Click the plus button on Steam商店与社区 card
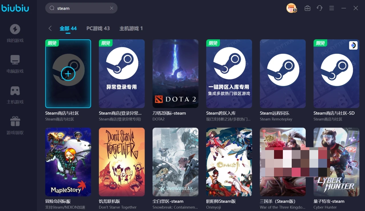 68,74
